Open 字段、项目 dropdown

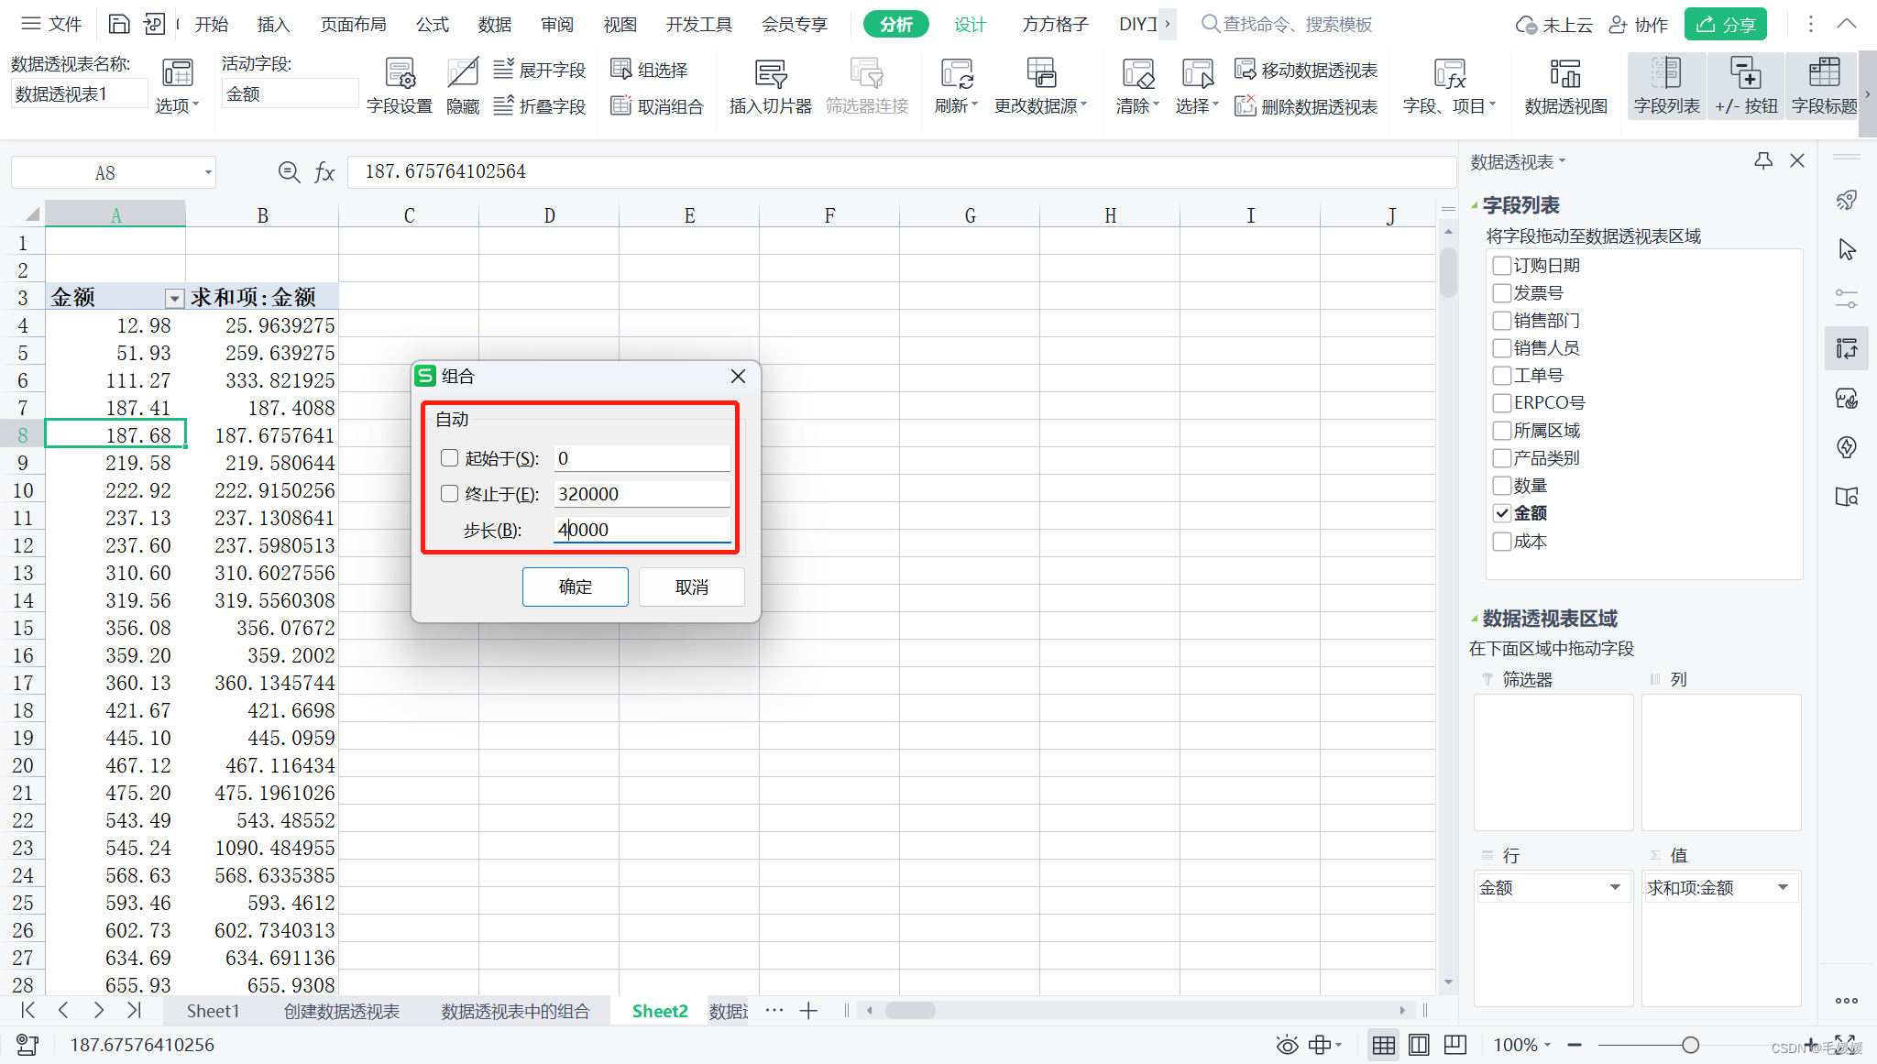pyautogui.click(x=1449, y=106)
